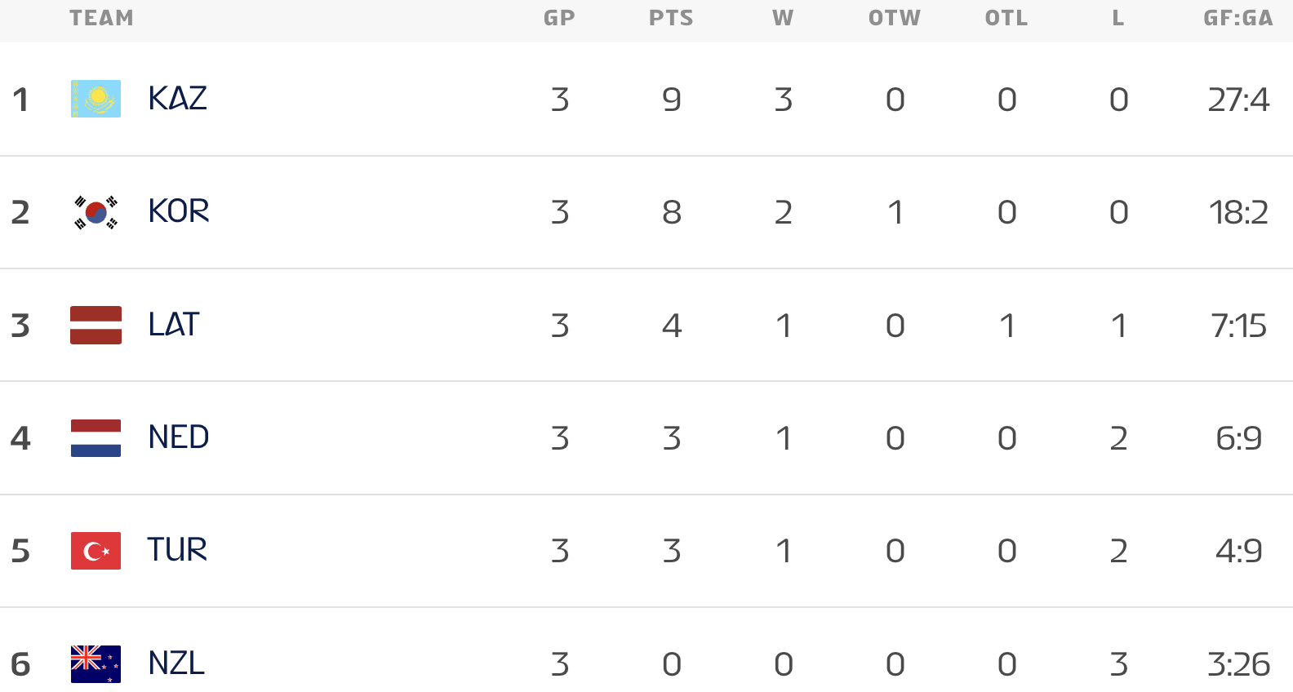Open the KOR team link
This screenshot has width=1293, height=692.
tap(178, 212)
